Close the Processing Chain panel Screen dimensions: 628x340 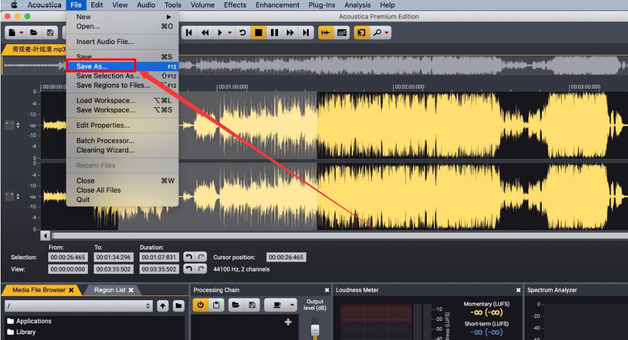coord(327,290)
